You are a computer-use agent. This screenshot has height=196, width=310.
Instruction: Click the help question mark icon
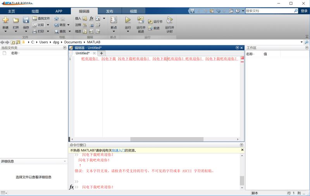238,11
